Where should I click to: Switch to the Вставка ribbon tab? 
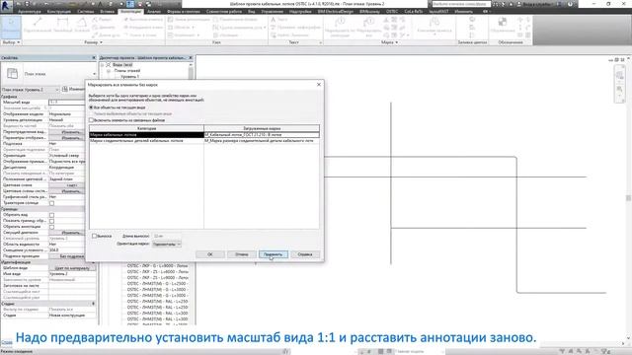pyautogui.click(x=108, y=11)
